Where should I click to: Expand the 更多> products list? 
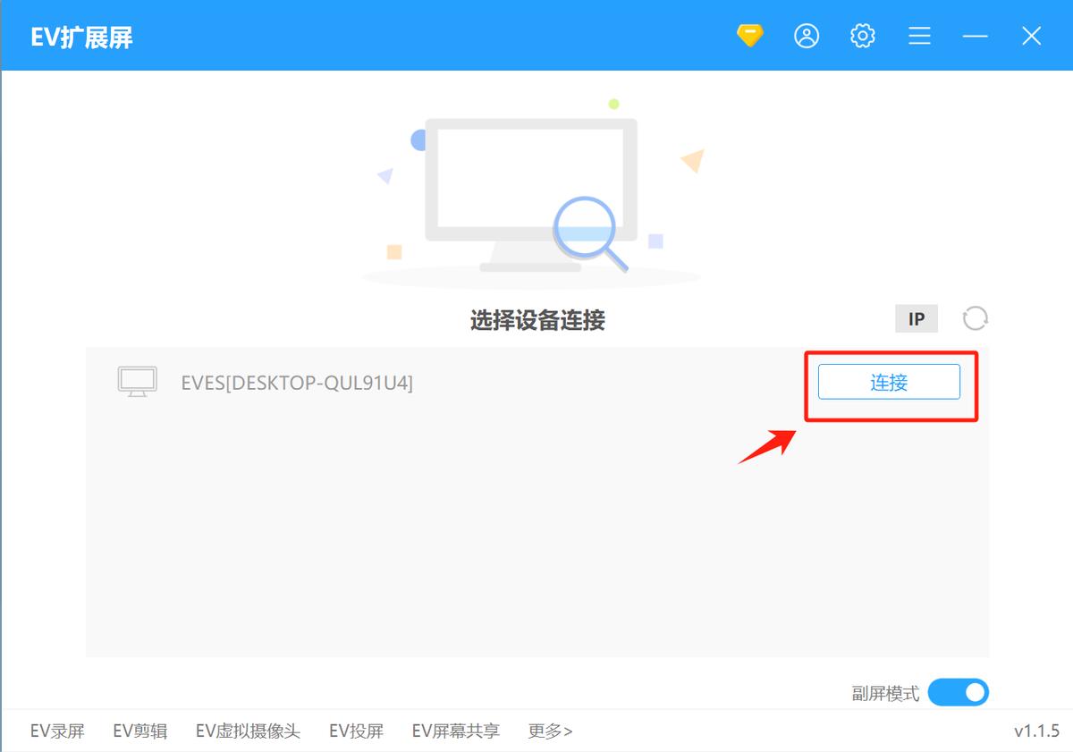pos(550,731)
